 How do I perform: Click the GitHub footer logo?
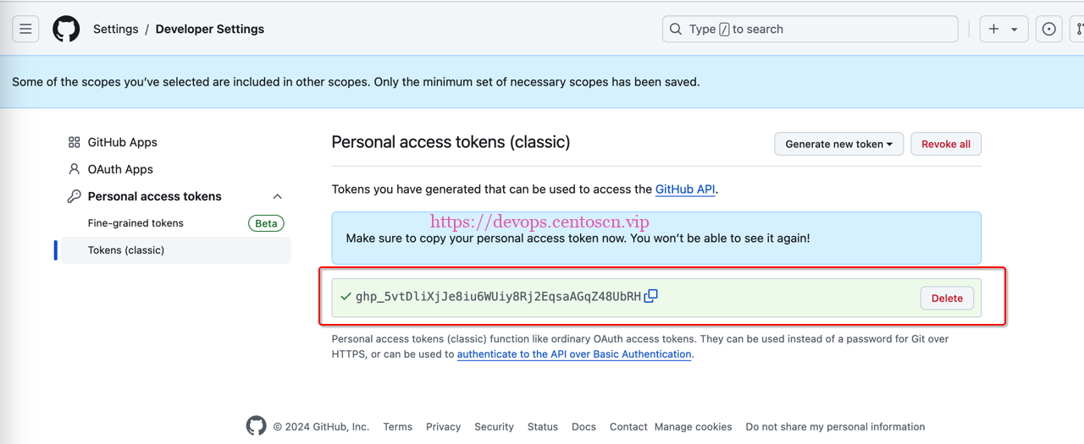256,426
